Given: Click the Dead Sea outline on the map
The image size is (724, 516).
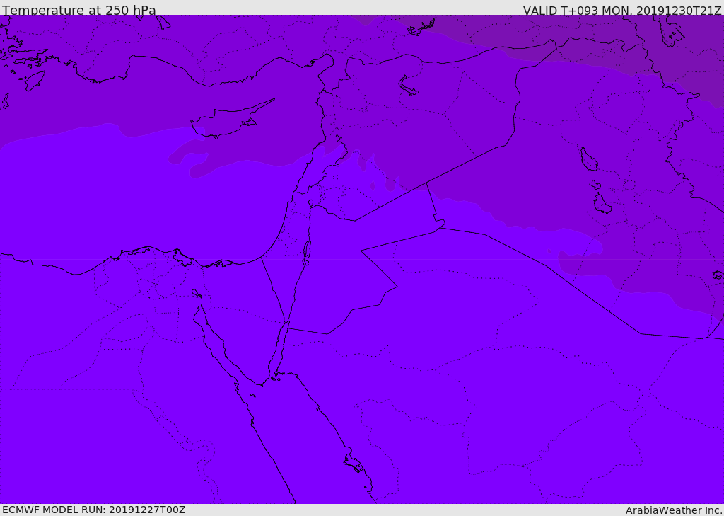Looking at the screenshot, I should pyautogui.click(x=307, y=250).
